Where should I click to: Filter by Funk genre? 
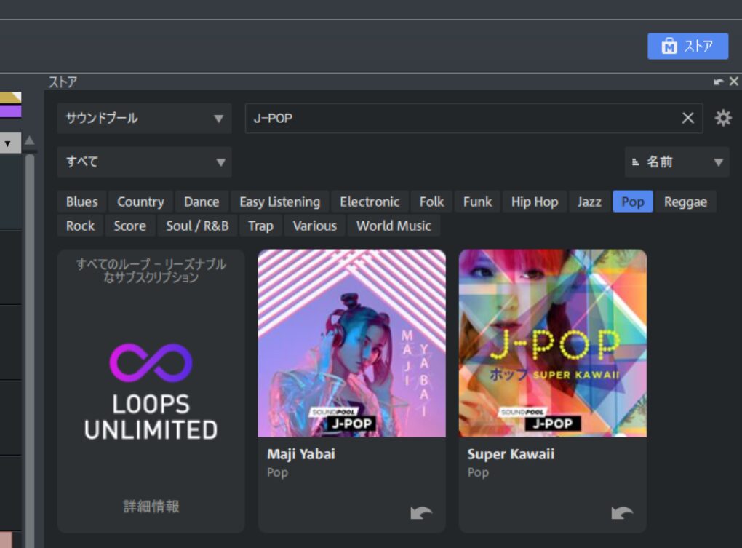pyautogui.click(x=477, y=202)
